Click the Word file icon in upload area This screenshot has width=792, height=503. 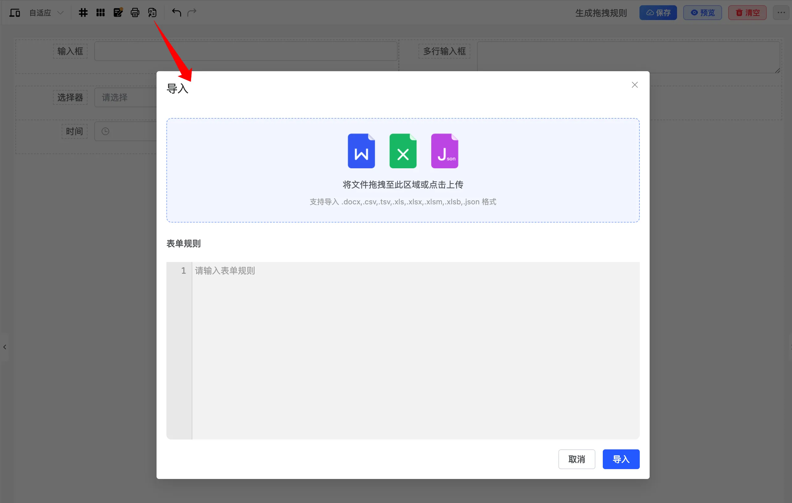(361, 151)
